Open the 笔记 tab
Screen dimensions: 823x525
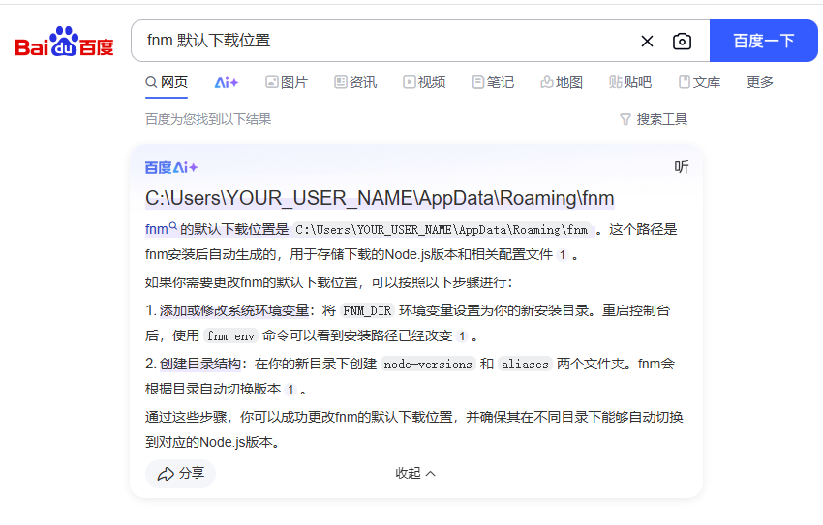tap(493, 82)
